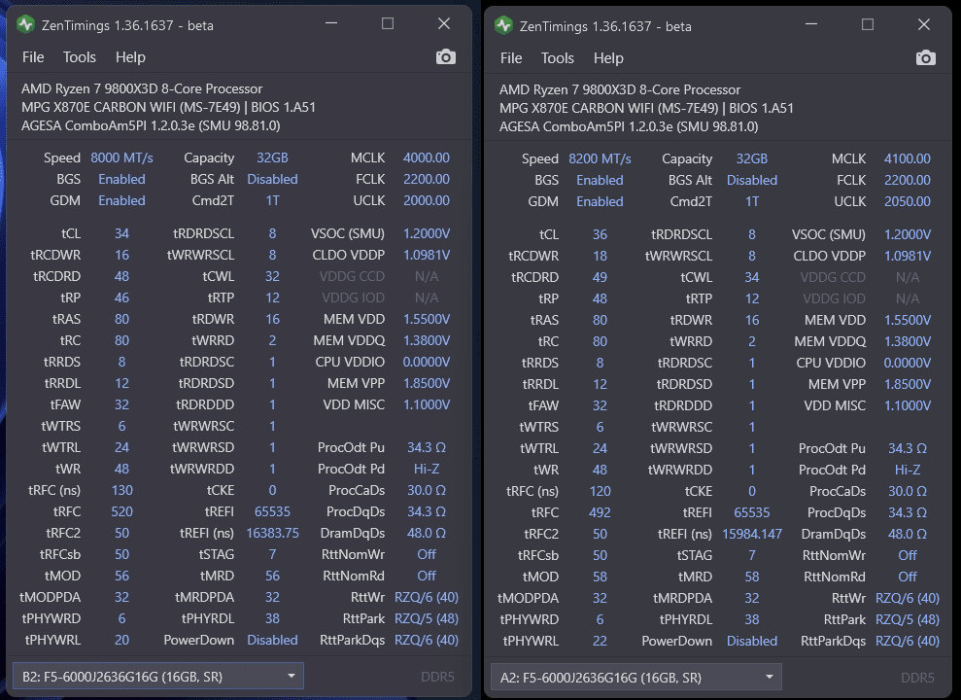961x700 pixels.
Task: Open Help menu in left ZenTimings window
Action: [x=130, y=57]
